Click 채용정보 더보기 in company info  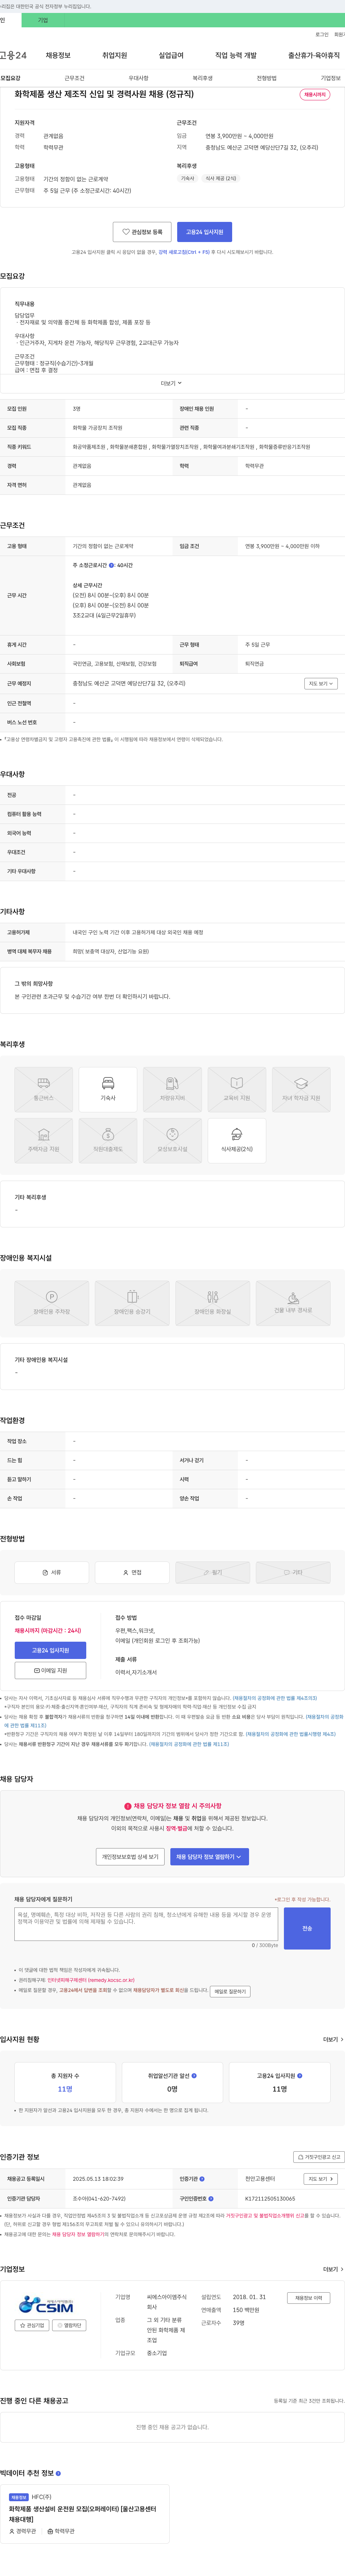308,2298
